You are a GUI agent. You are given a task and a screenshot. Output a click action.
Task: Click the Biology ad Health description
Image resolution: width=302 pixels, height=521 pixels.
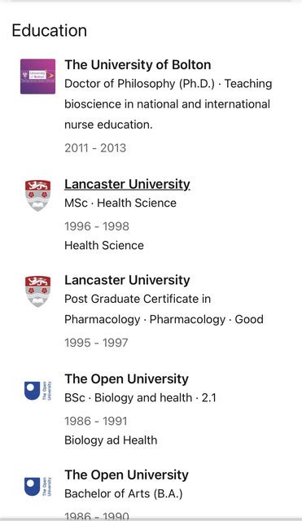pyautogui.click(x=111, y=440)
